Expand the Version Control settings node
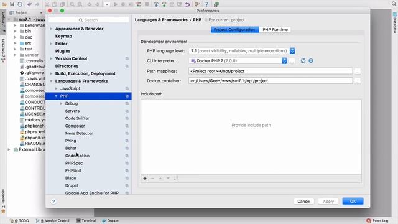Viewport: 398px width, 224px height. [x=51, y=58]
